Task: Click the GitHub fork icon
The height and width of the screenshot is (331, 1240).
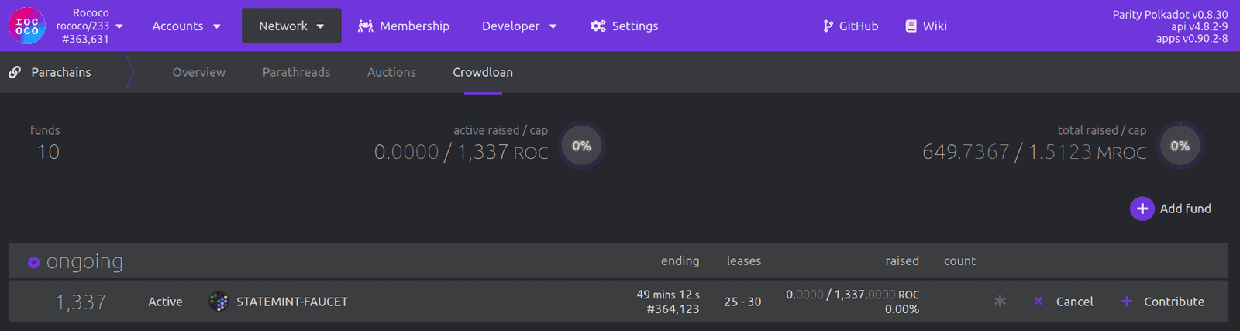Action: pyautogui.click(x=828, y=26)
